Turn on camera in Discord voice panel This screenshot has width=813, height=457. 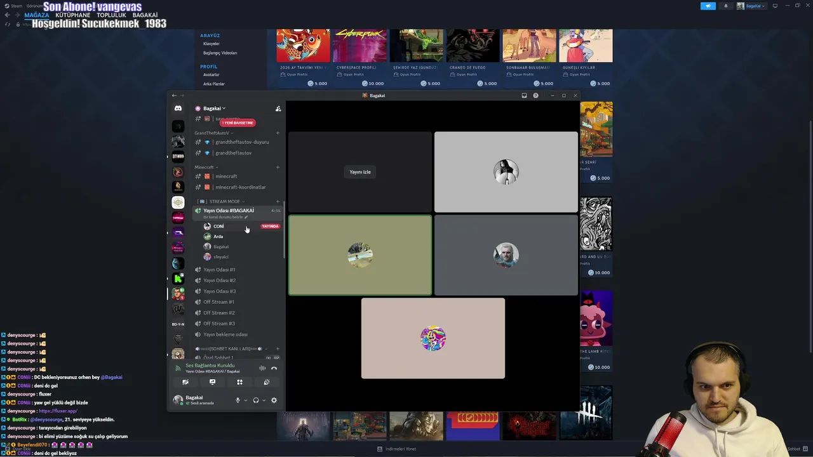pos(185,382)
